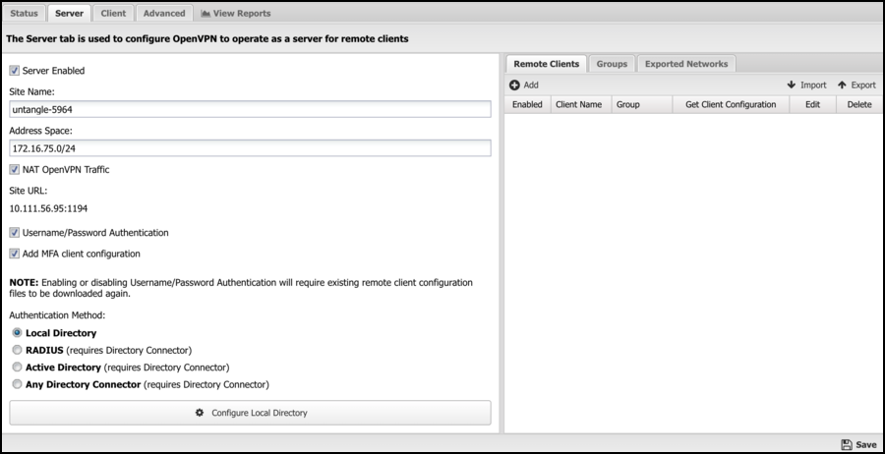Image resolution: width=885 pixels, height=454 pixels.
Task: Uncheck NAT OpenVPN Traffic
Action: [x=14, y=170]
